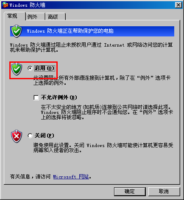Tick the 不允许例外 (D) checkbox
The height and width of the screenshot is (200, 184).
coord(36,97)
